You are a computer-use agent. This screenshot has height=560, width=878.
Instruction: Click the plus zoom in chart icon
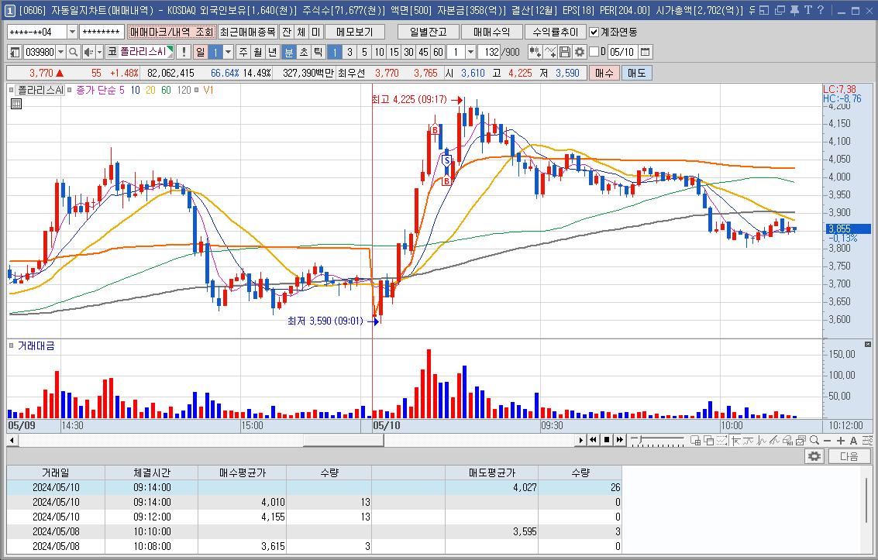(x=841, y=440)
